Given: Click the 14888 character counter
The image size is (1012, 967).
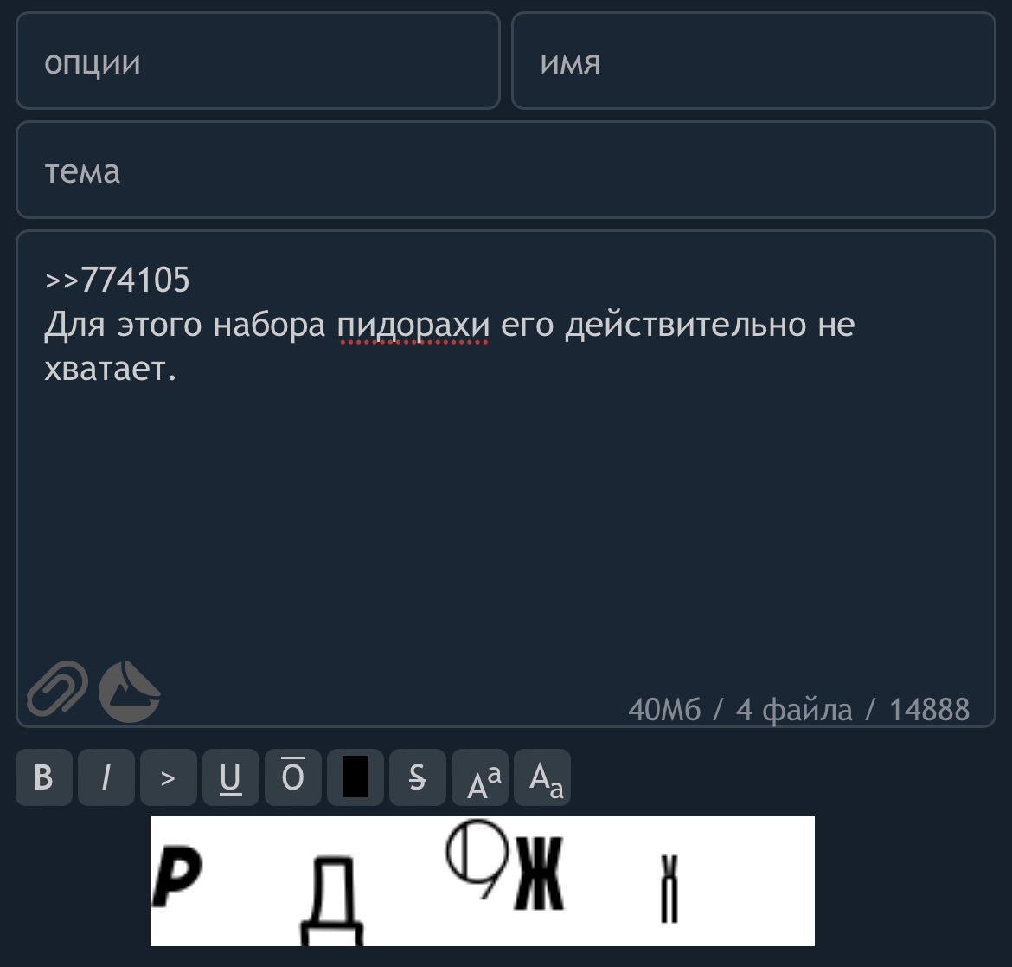Looking at the screenshot, I should pos(929,709).
